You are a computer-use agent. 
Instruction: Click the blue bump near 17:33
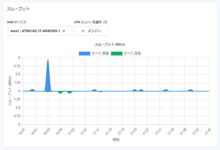click(166, 90)
